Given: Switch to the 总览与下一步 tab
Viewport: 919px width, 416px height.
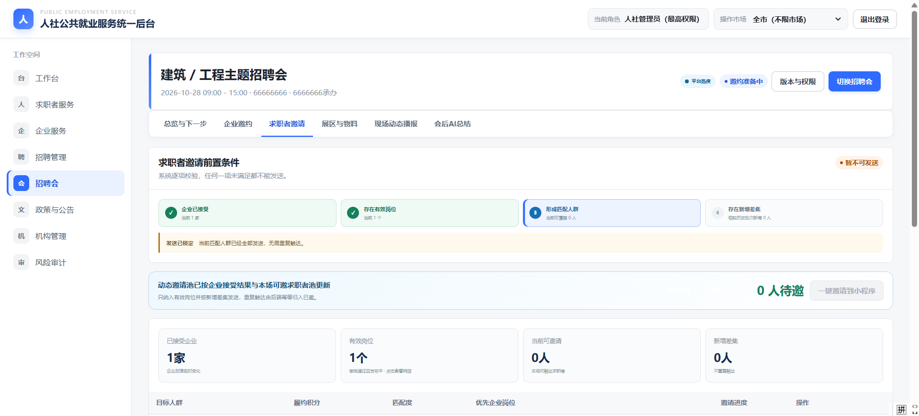Looking at the screenshot, I should point(185,124).
